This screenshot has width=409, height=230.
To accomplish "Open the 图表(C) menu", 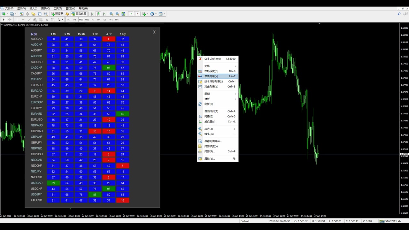I will click(45, 8).
